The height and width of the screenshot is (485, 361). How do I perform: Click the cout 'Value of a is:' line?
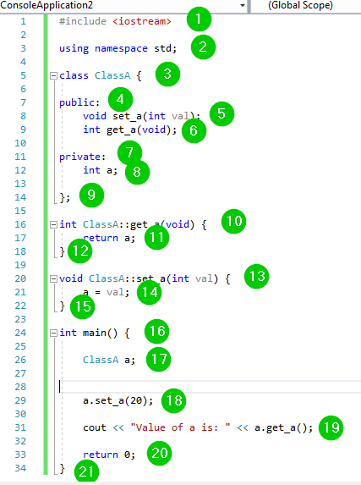click(198, 427)
